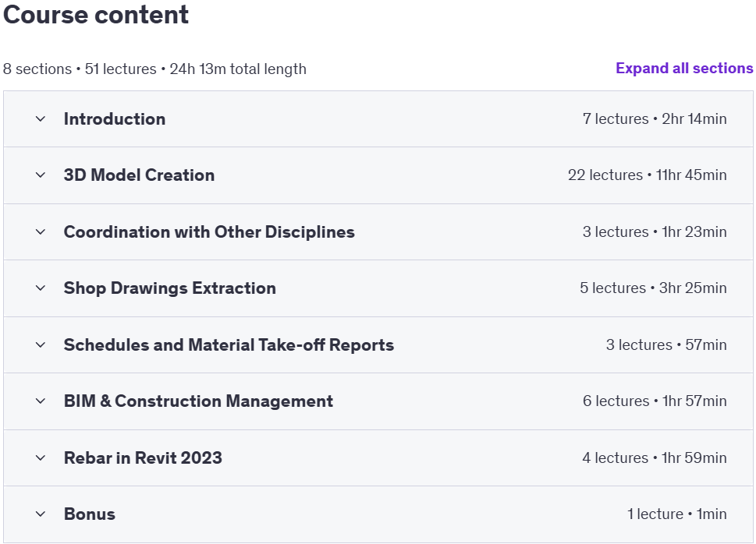
Task: Click '22 lectures • 11hr 45min' text
Action: pos(648,175)
